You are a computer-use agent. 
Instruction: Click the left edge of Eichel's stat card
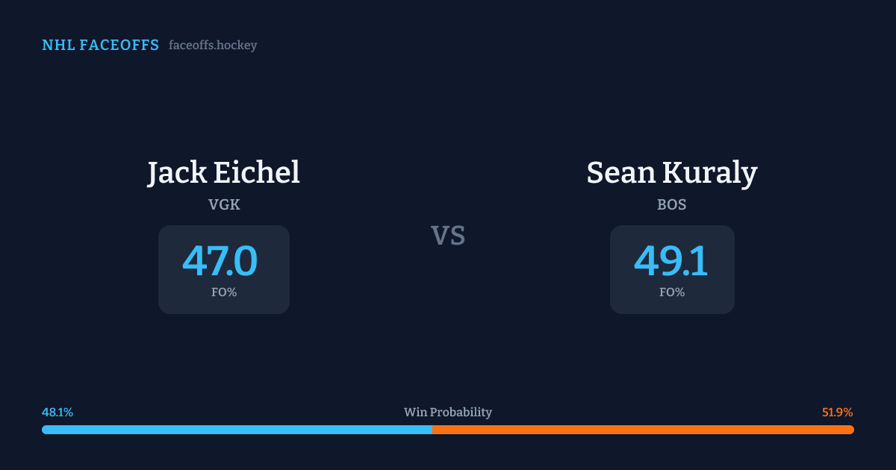pos(160,269)
